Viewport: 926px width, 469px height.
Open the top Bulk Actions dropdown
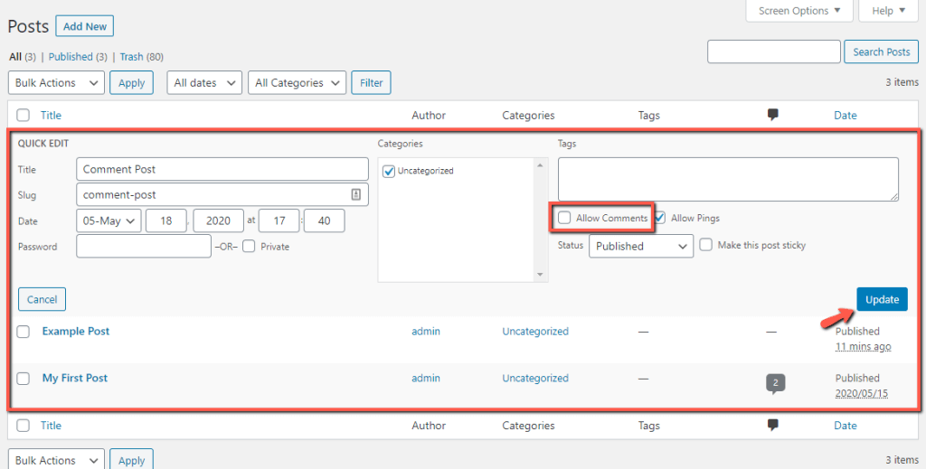56,82
